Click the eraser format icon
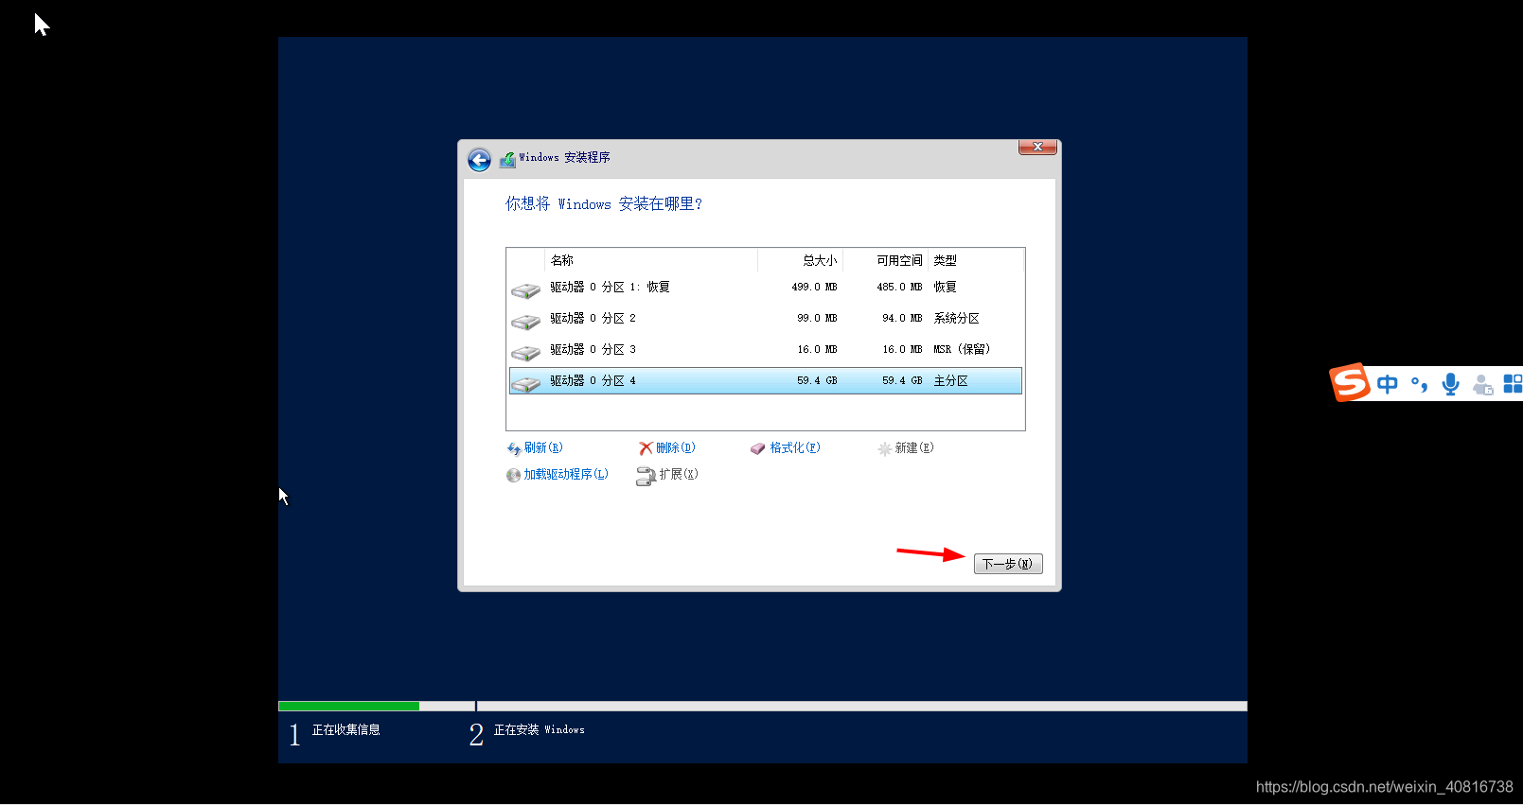Image resolution: width=1523 pixels, height=805 pixels. (757, 448)
